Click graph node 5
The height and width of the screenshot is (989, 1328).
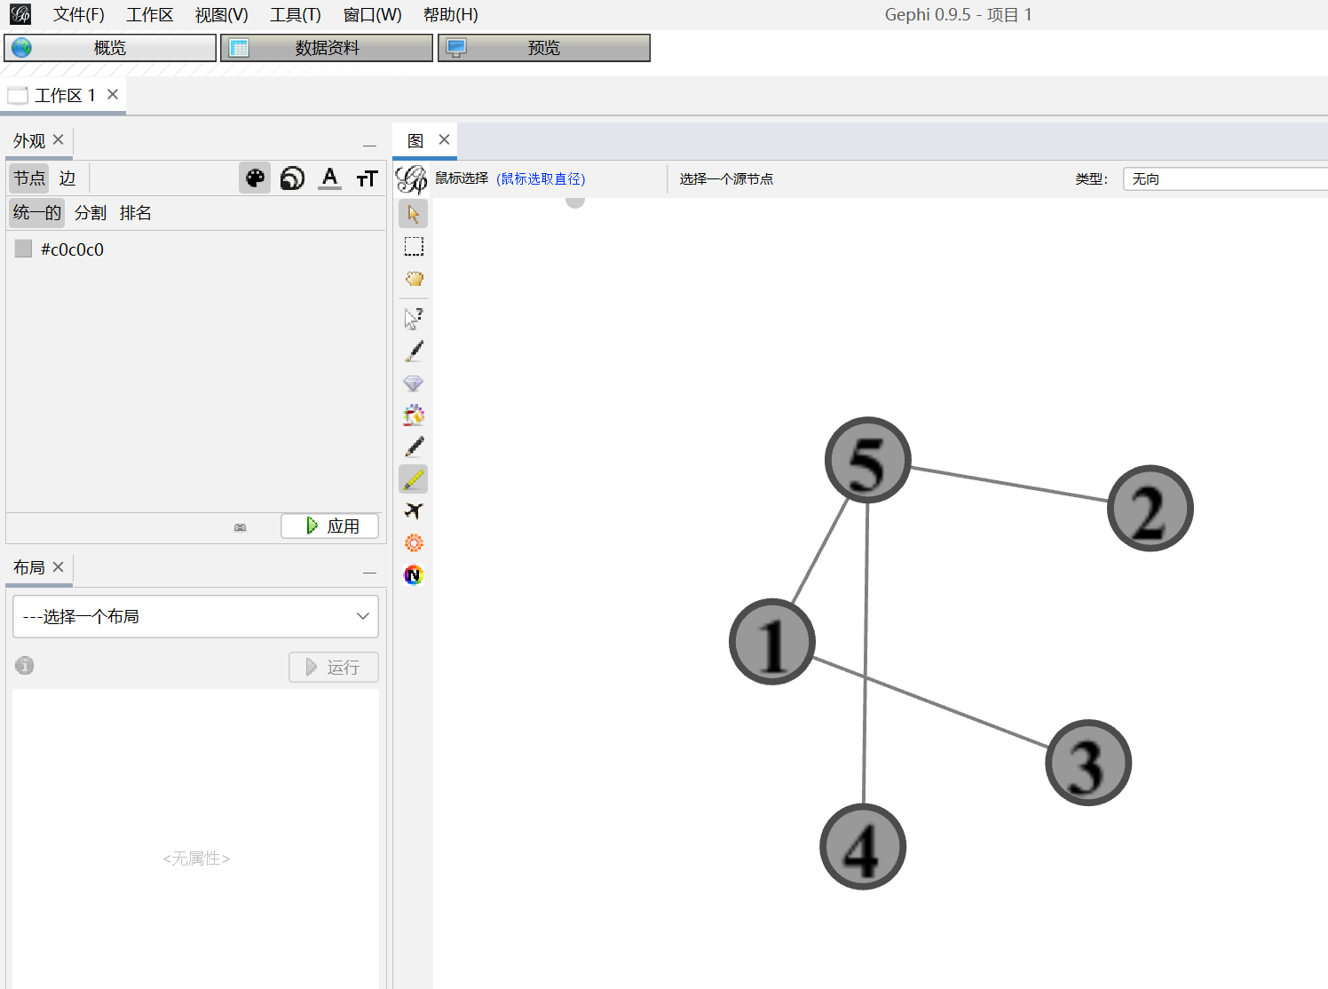[867, 460]
